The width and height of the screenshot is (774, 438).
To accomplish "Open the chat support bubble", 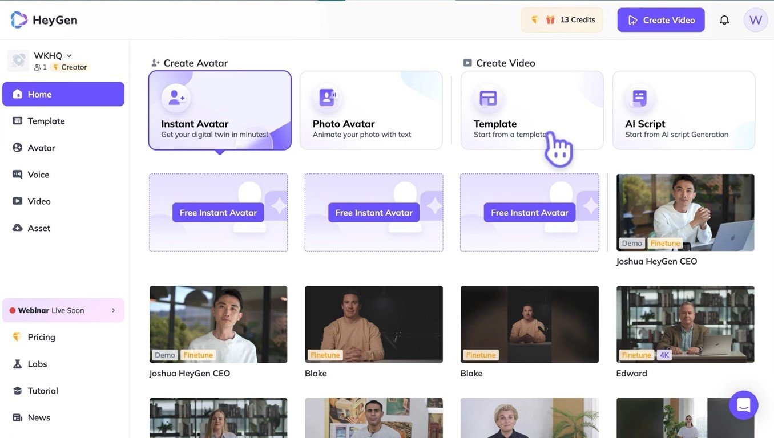I will (x=743, y=405).
